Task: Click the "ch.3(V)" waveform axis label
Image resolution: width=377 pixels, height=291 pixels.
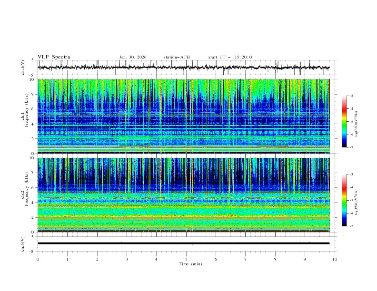Action: (x=23, y=244)
